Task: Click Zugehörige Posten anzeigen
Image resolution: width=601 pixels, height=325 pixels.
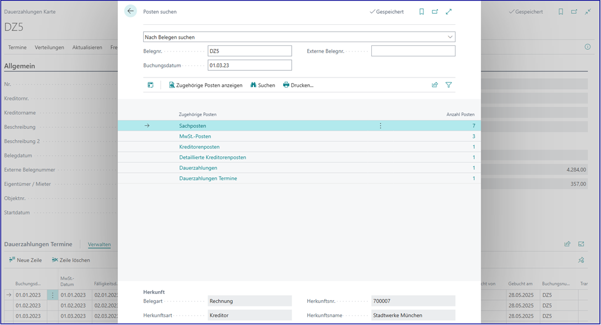Action: 205,85
